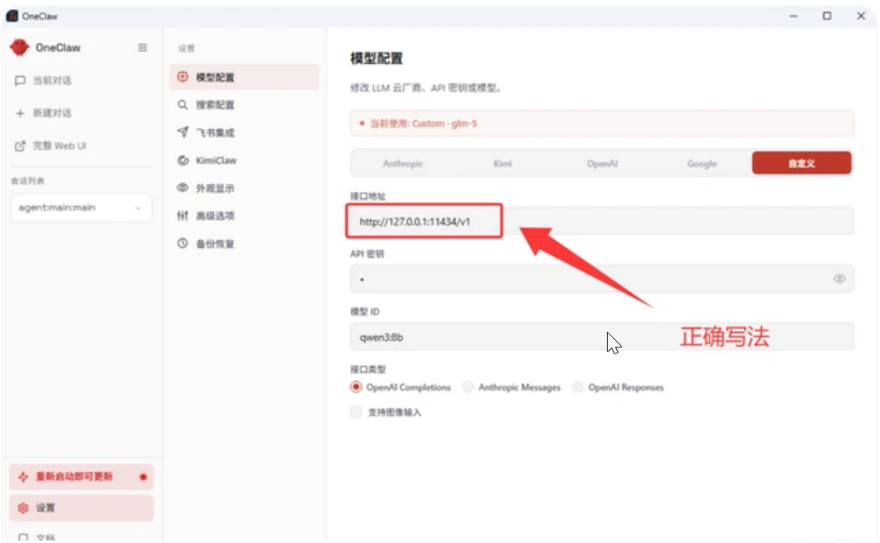Click the 模型配置 page heading
This screenshot has width=880, height=543.
point(376,58)
